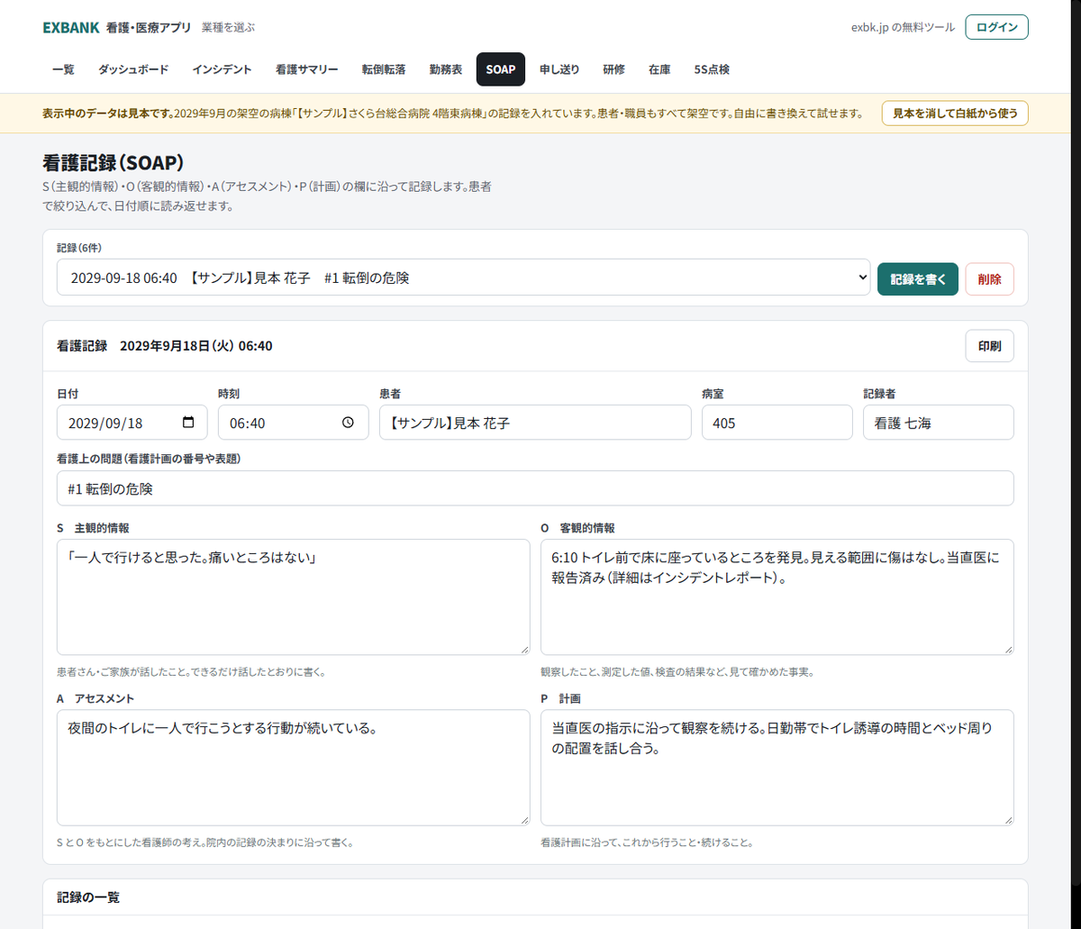Go to 在庫 tab
The height and width of the screenshot is (929, 1081).
coord(659,69)
